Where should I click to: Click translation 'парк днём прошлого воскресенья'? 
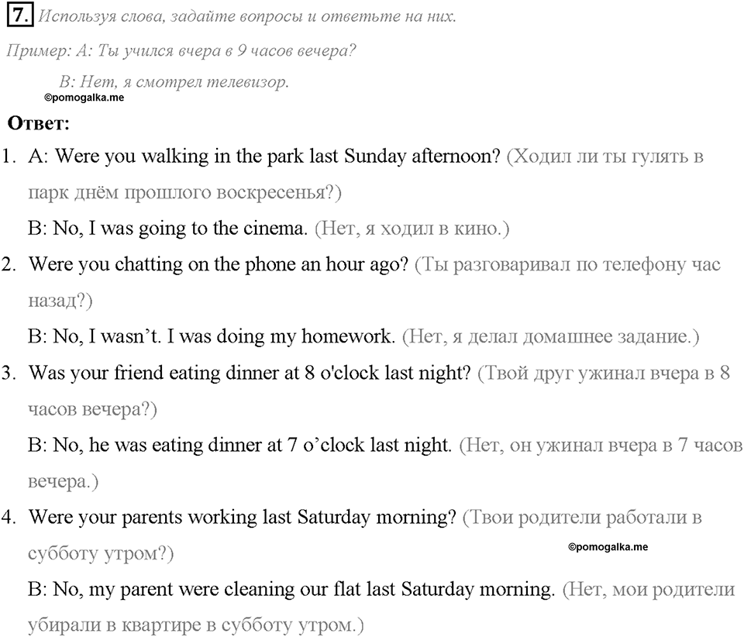[184, 193]
